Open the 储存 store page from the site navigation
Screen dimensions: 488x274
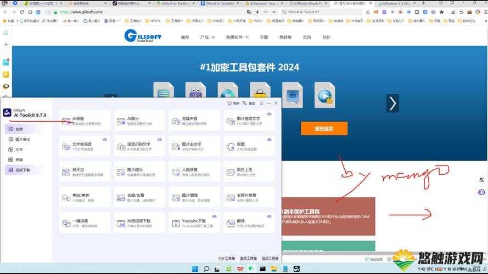(x=184, y=37)
